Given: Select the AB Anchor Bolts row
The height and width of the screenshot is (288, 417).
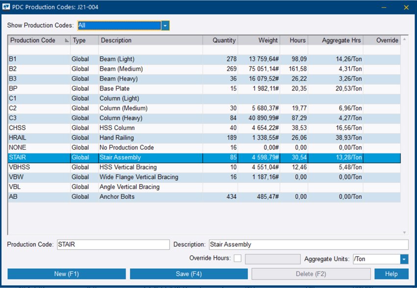Looking at the screenshot, I should [x=147, y=197].
